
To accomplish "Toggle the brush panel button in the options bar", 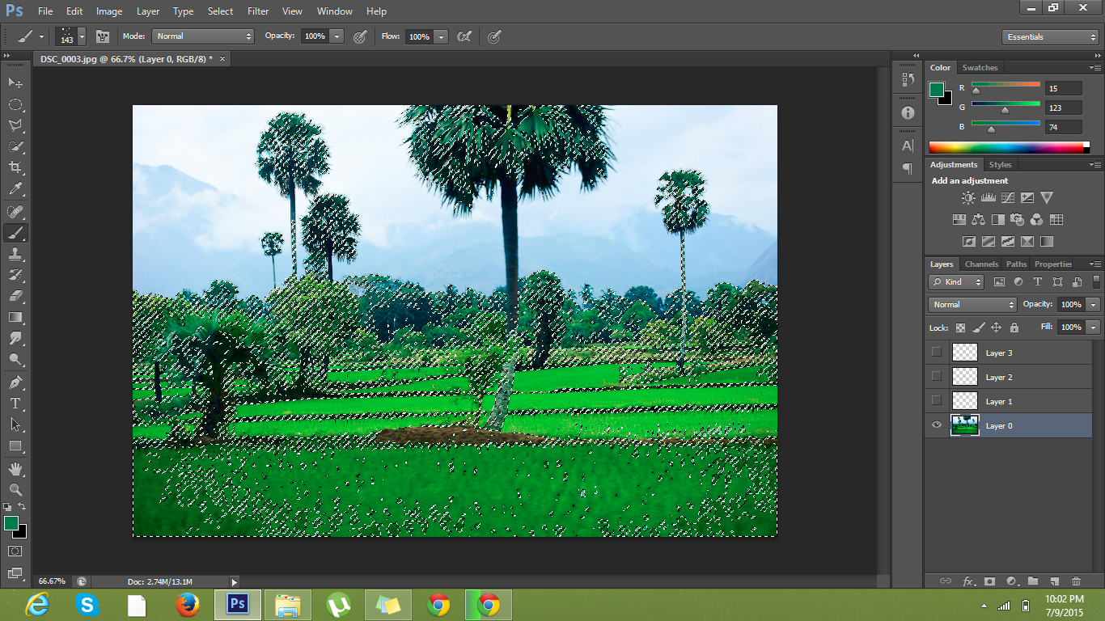I will pyautogui.click(x=103, y=36).
